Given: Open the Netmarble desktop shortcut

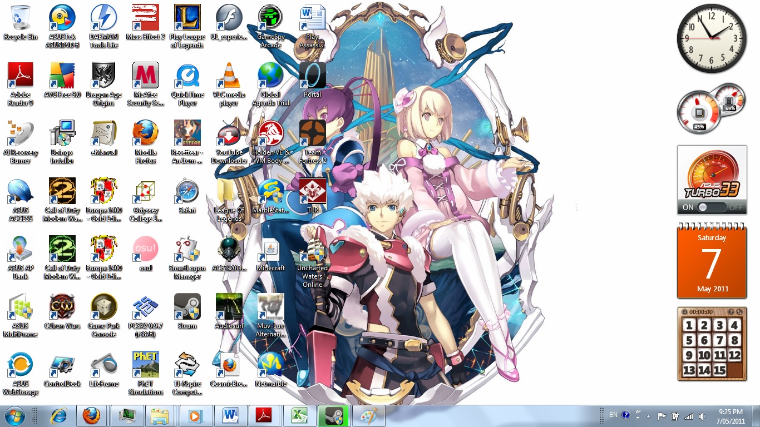Looking at the screenshot, I should pyautogui.click(x=271, y=369).
